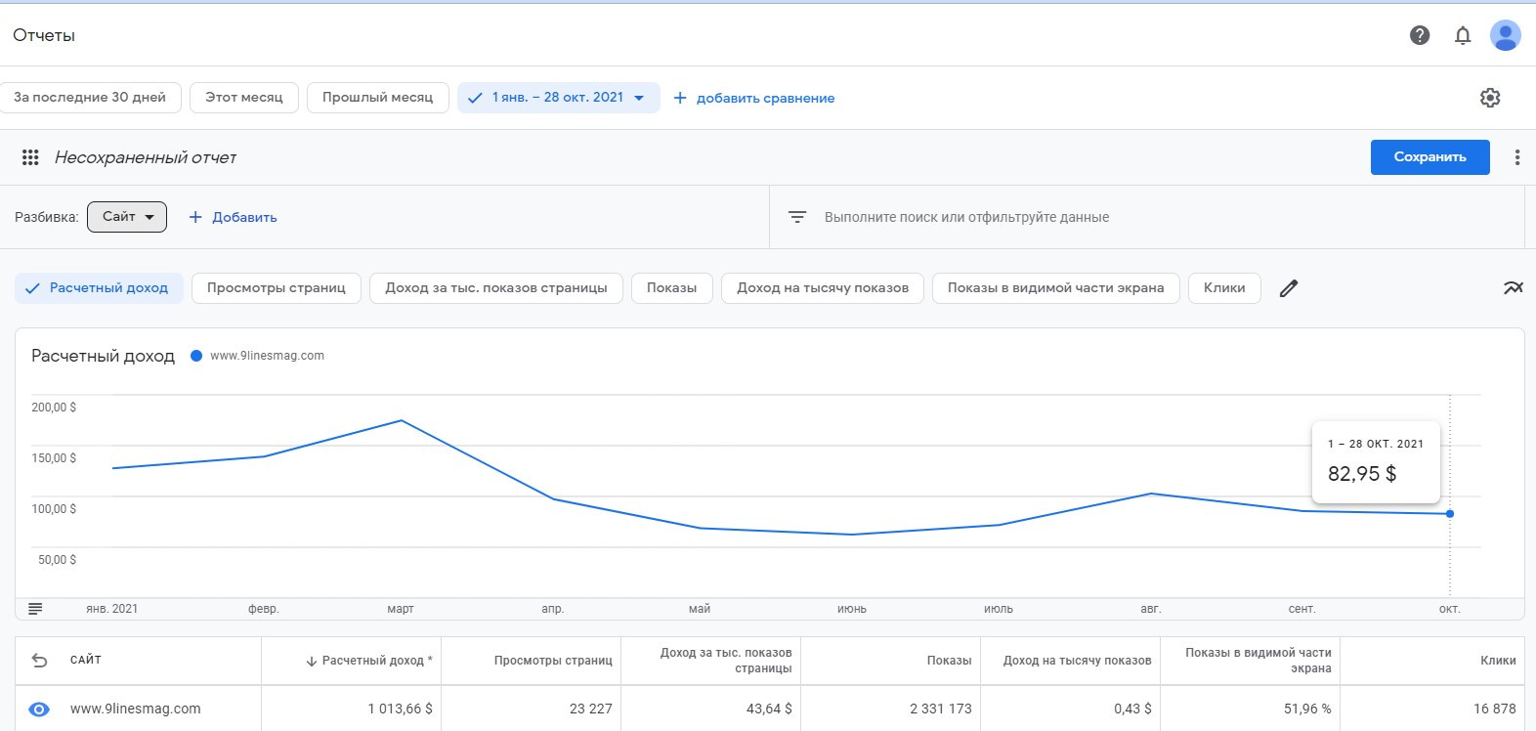The height and width of the screenshot is (731, 1536).
Task: Open the reports grid icon
Action: [30, 157]
